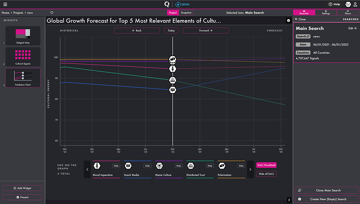Click the Distributed Trust group icon

[191, 166]
